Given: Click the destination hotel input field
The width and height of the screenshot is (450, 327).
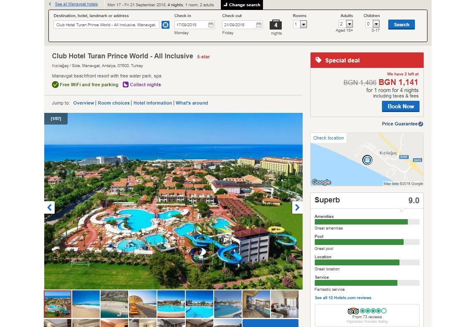Looking at the screenshot, I should pyautogui.click(x=106, y=25).
